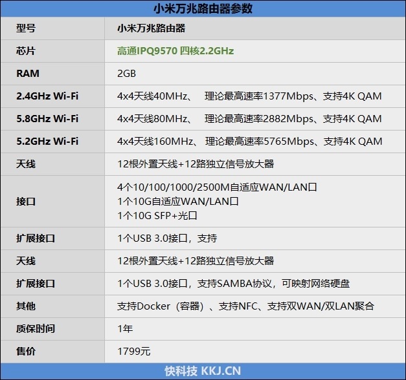406x380 pixels.
Task: Open the 快科技 KKJ.CN footer link
Action: click(203, 371)
